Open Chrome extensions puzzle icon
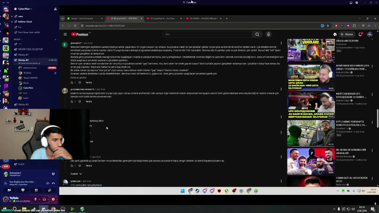The width and height of the screenshot is (379, 213). [x=354, y=26]
